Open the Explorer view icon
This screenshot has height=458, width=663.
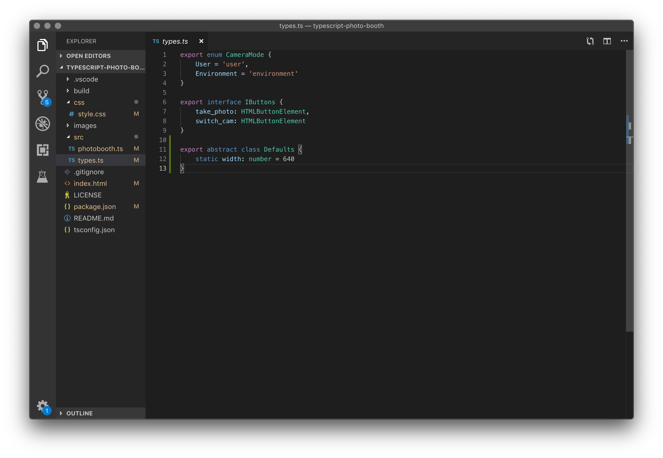click(x=42, y=45)
